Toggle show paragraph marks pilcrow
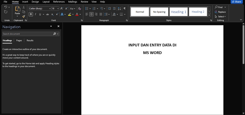The height and width of the screenshot is (115, 245). (x=125, y=9)
